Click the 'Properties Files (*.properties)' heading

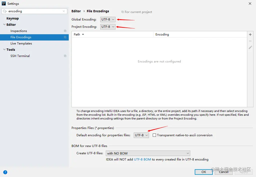[93, 128]
